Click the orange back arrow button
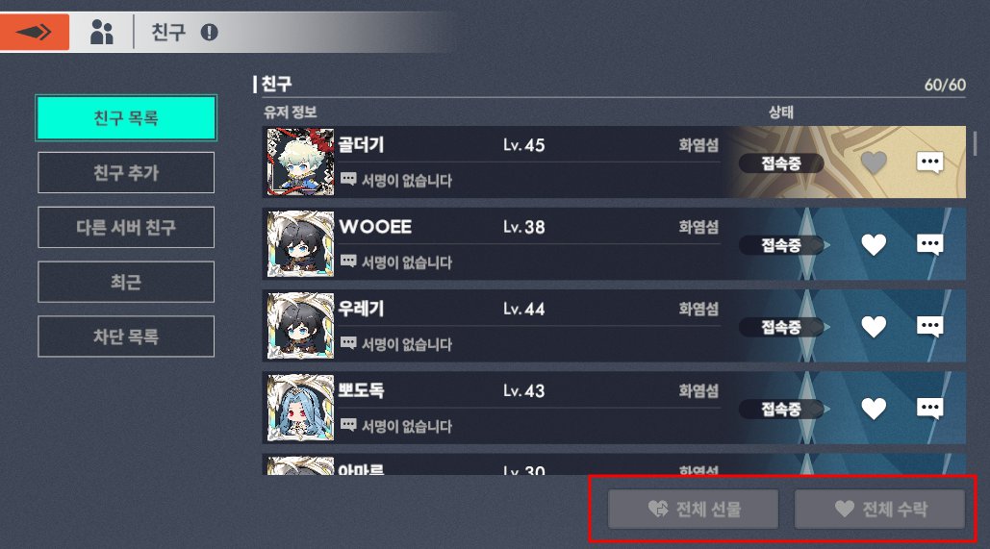Viewport: 990px width, 549px height. (34, 32)
